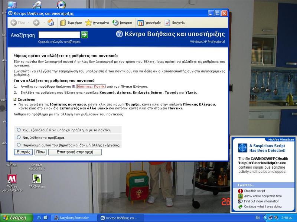
Task: Click the 'A Suspicious Script Has Been Detected!' heading
Action: [267, 148]
